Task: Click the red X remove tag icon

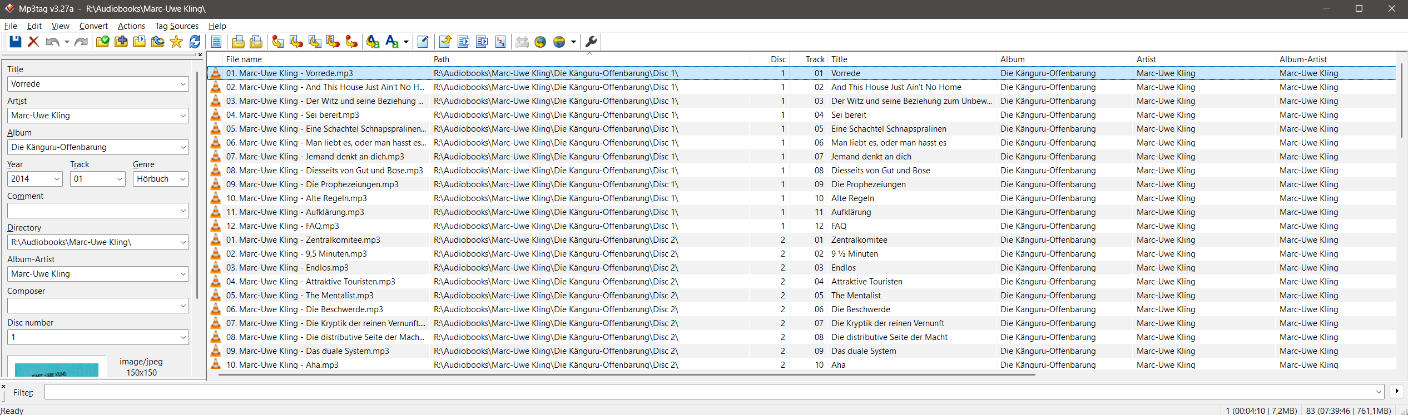Action: 33,42
